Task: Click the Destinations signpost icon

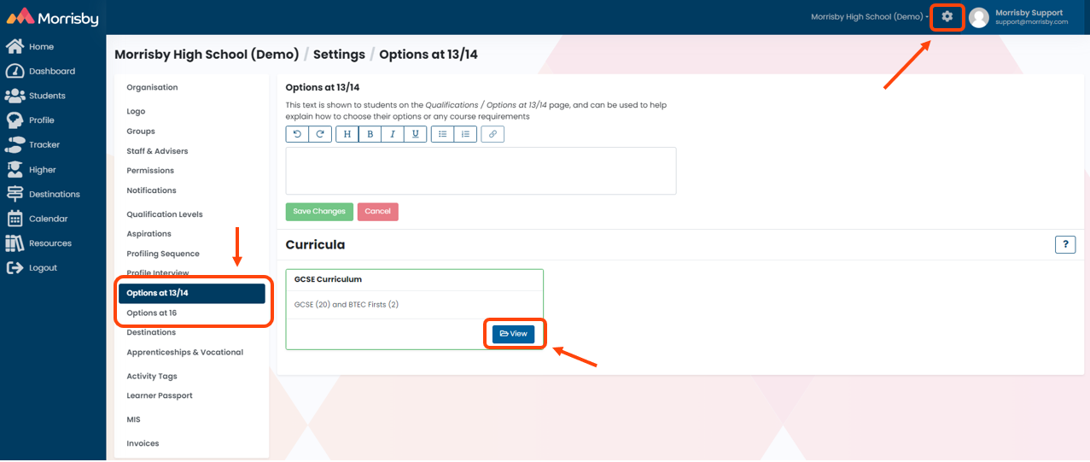Action: (14, 194)
